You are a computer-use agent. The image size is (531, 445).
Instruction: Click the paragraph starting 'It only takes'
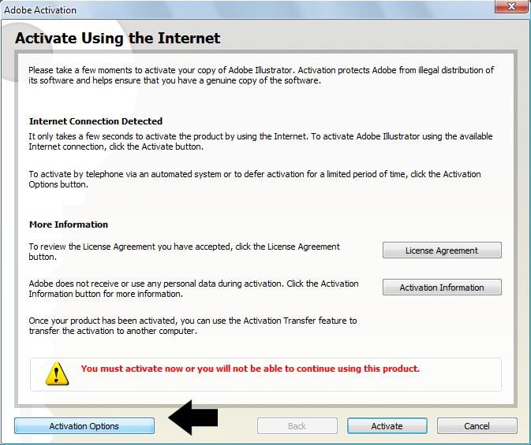pyautogui.click(x=259, y=141)
